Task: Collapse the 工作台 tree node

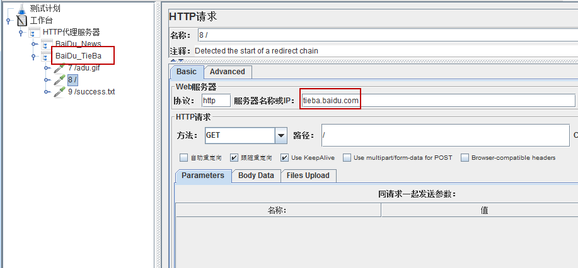Action: 8,21
